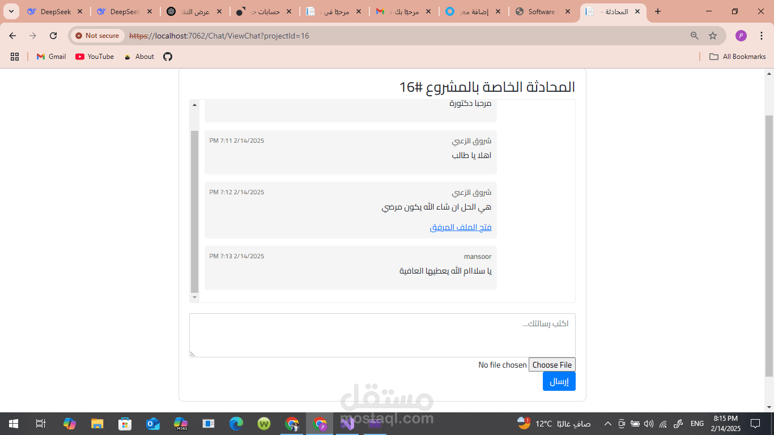Click the message اهلا يا طالب

click(471, 155)
